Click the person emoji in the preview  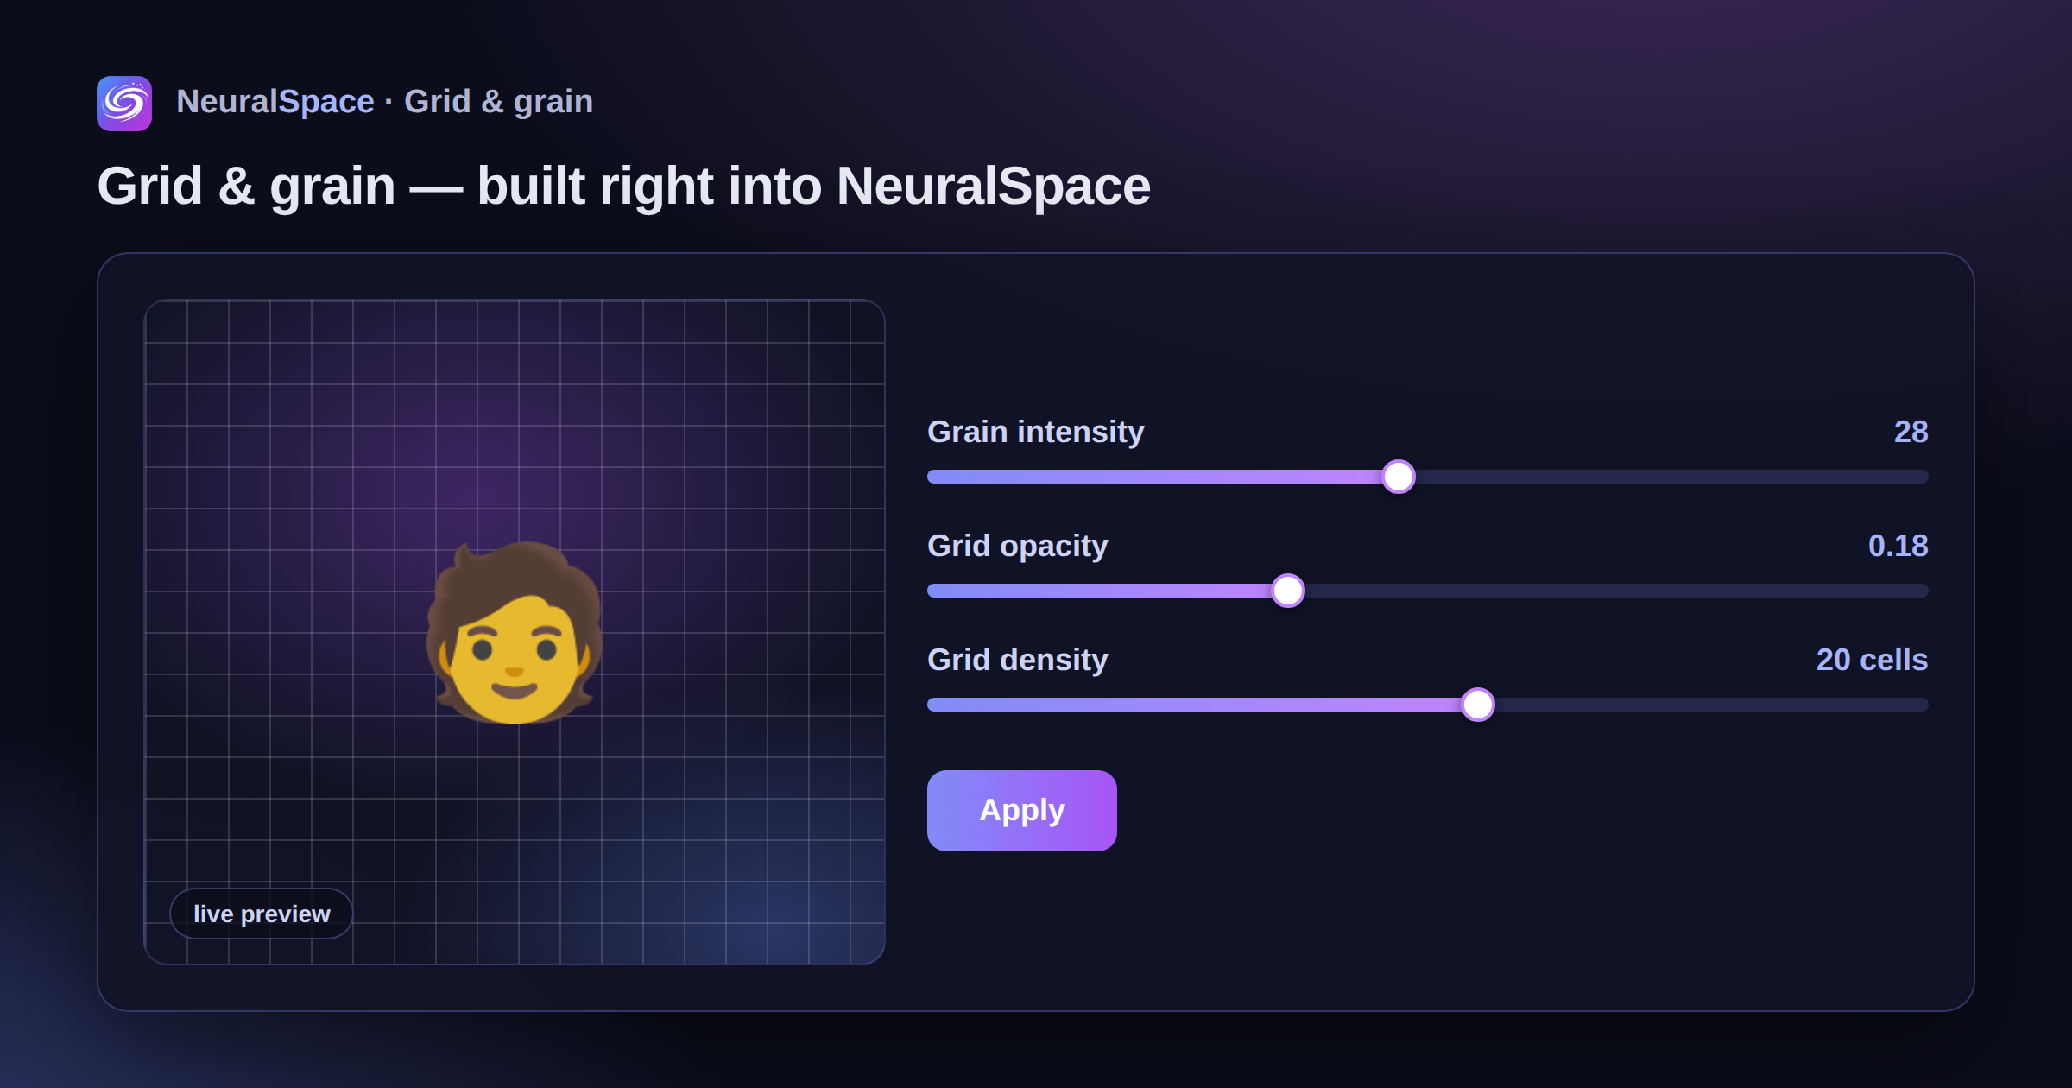point(515,634)
